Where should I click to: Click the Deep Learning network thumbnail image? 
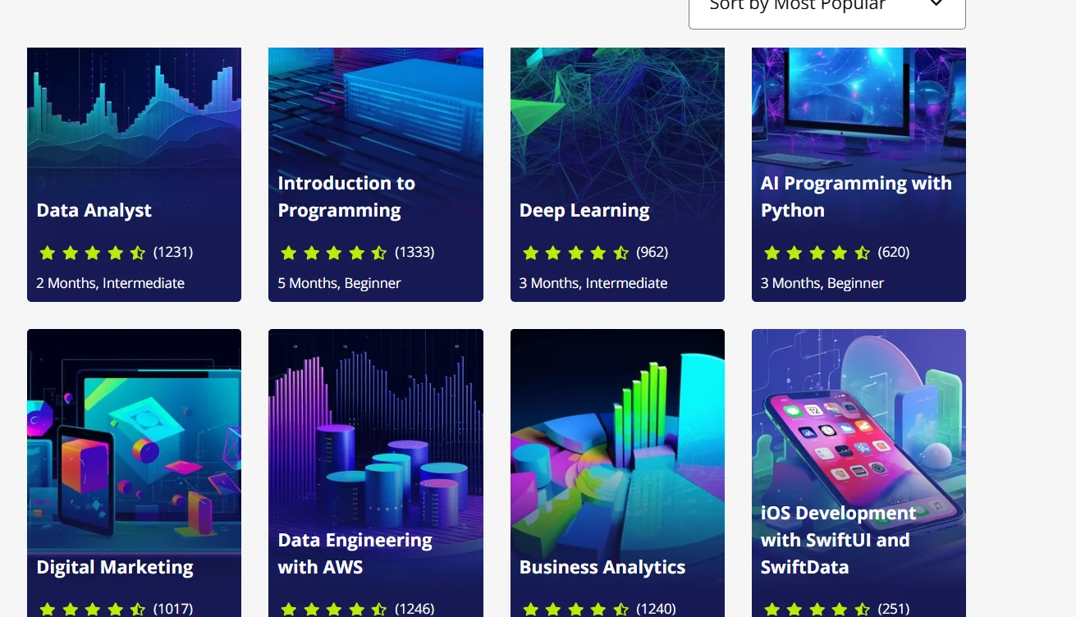click(x=617, y=107)
